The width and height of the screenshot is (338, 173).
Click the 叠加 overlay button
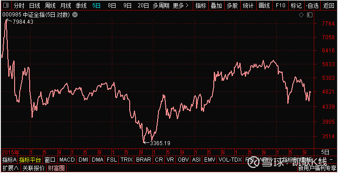point(216,5)
